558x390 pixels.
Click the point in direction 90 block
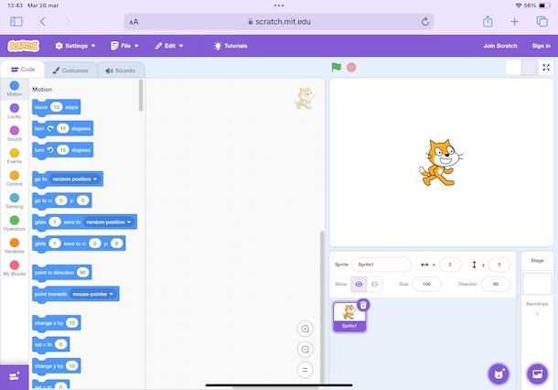click(x=61, y=273)
